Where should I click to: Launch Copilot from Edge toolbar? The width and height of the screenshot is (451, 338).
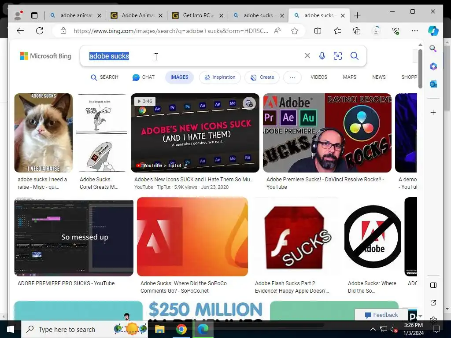click(x=433, y=31)
